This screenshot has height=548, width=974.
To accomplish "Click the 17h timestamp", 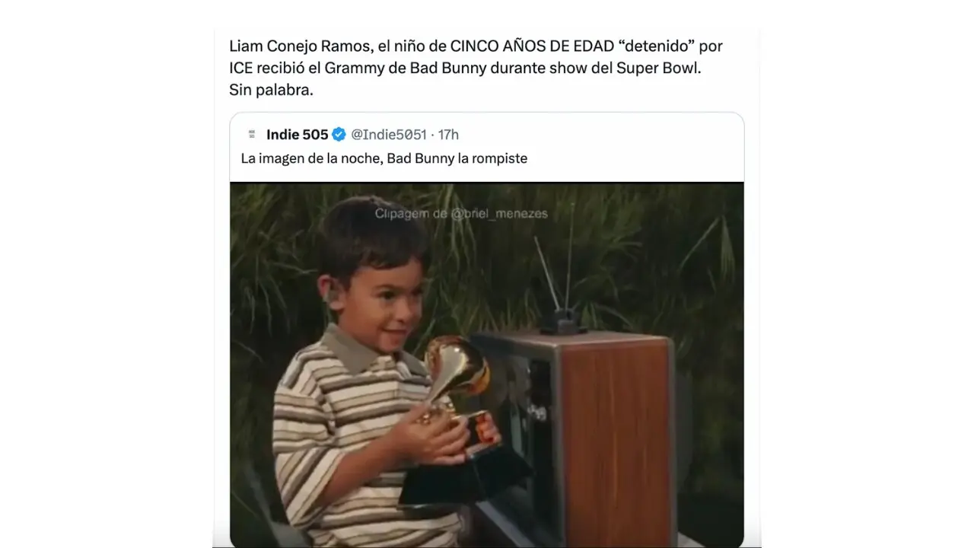I will point(449,135).
